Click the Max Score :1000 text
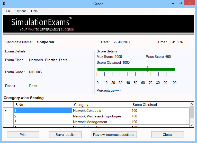The image size is (197, 143). (x=109, y=57)
